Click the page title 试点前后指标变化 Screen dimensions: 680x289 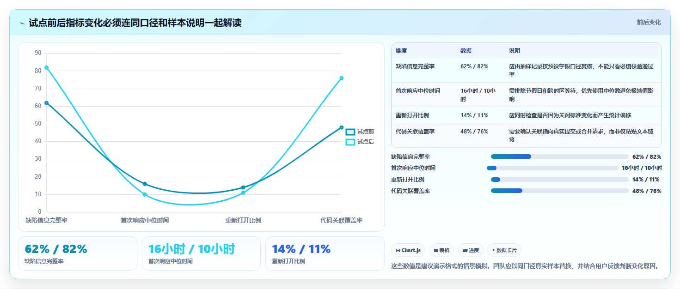coord(135,23)
